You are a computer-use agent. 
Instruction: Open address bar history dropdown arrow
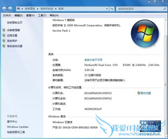click(107, 9)
